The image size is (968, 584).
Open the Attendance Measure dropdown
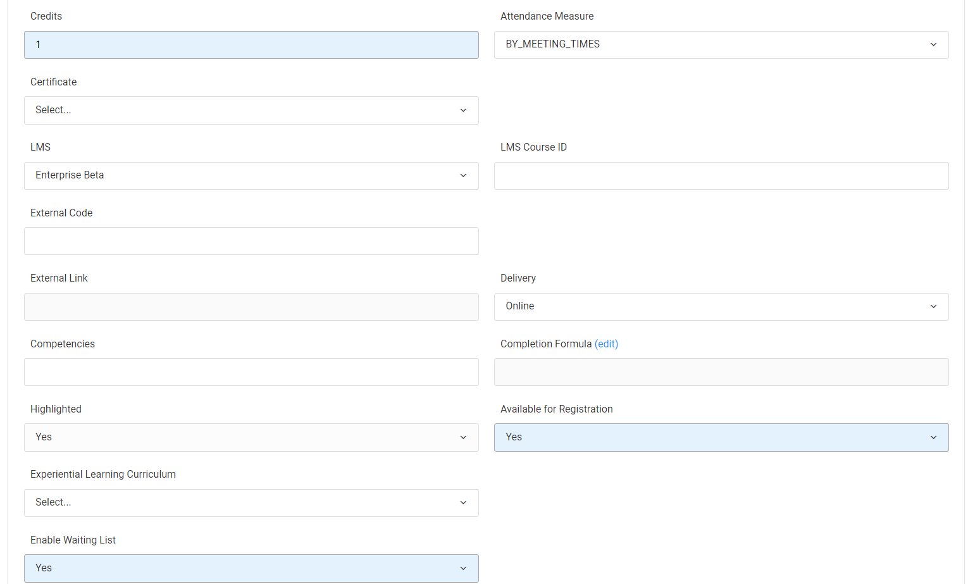[721, 45]
